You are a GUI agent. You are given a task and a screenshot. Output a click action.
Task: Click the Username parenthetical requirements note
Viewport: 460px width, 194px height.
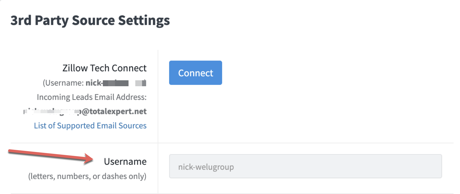[x=87, y=176]
